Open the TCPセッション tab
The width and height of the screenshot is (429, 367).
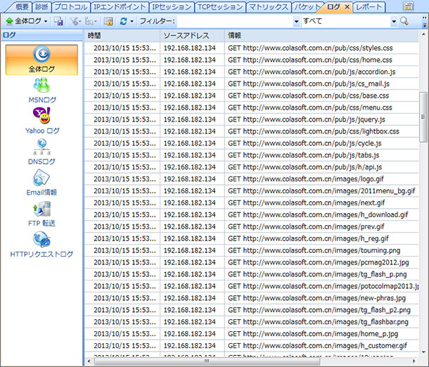click(x=221, y=6)
